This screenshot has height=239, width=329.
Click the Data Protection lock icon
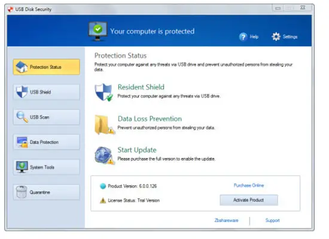[x=22, y=142]
